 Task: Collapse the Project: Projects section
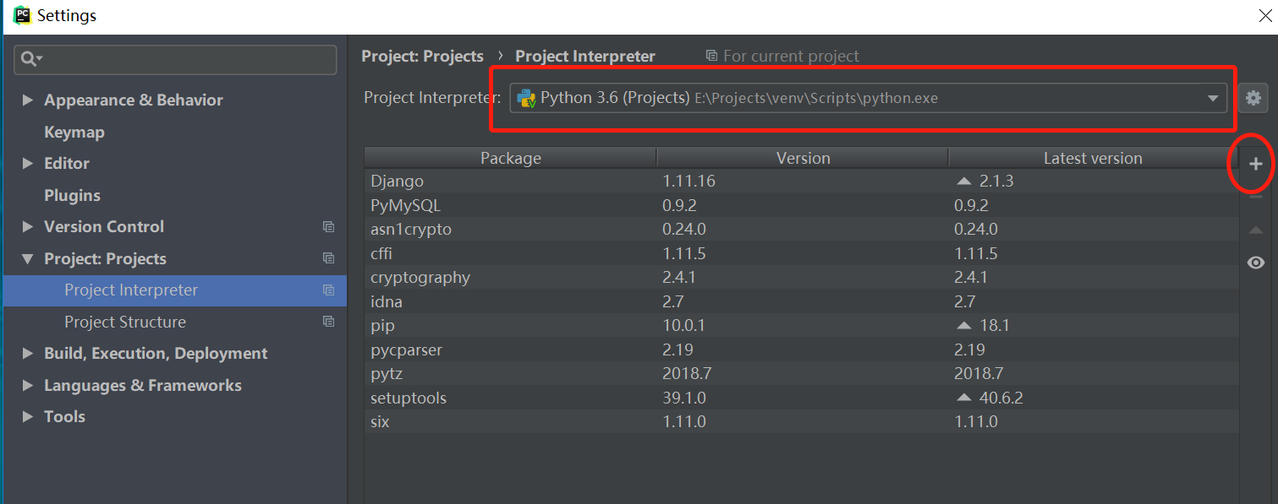(x=28, y=259)
